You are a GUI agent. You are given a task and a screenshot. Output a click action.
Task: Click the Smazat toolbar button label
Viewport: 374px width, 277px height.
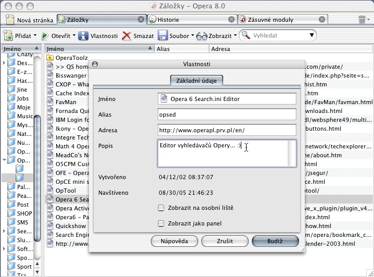click(x=144, y=36)
